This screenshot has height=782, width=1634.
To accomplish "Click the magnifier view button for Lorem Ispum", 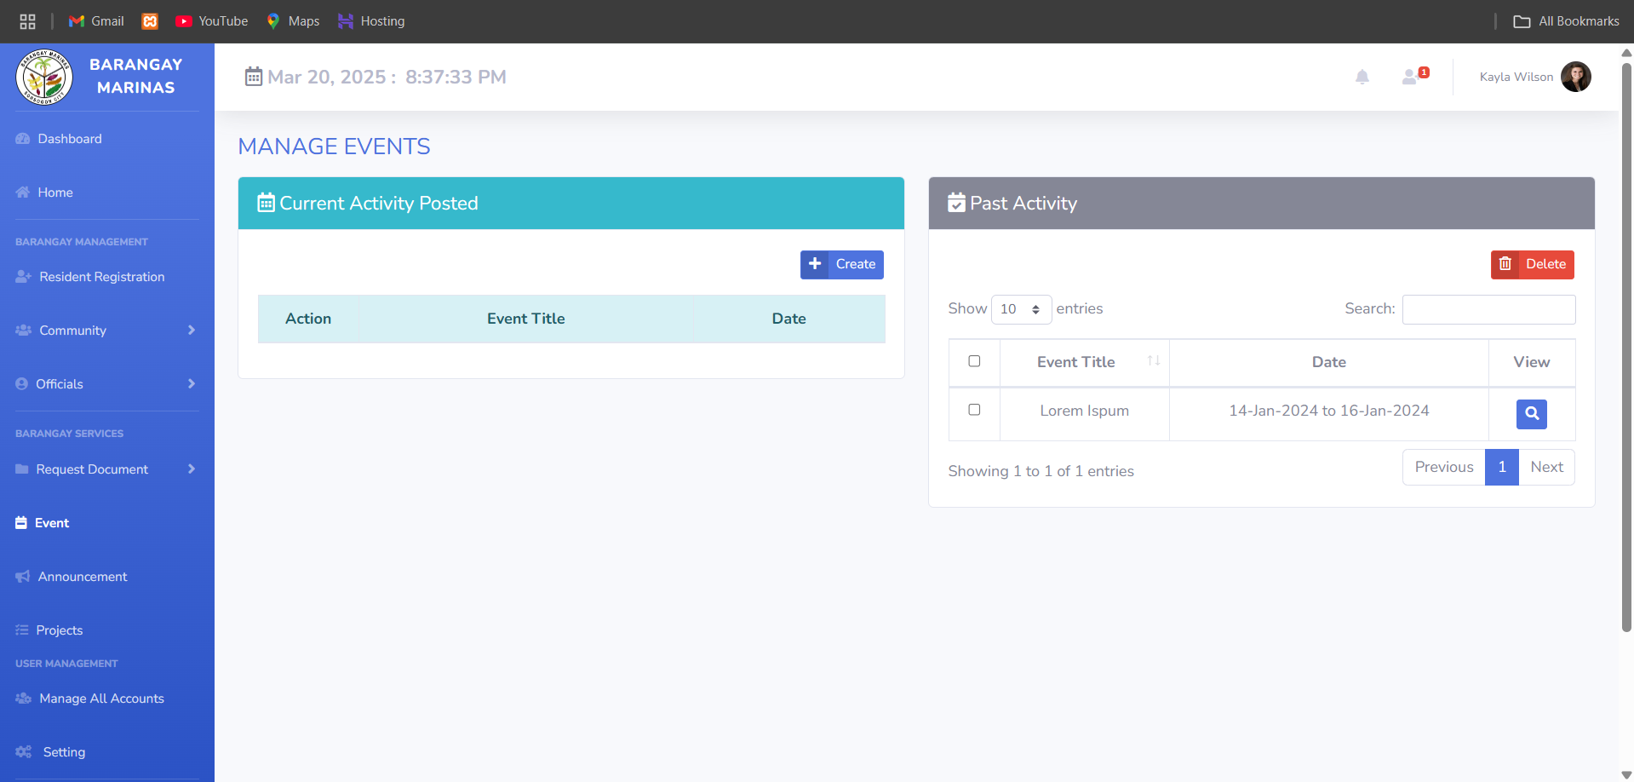I will pyautogui.click(x=1531, y=414).
